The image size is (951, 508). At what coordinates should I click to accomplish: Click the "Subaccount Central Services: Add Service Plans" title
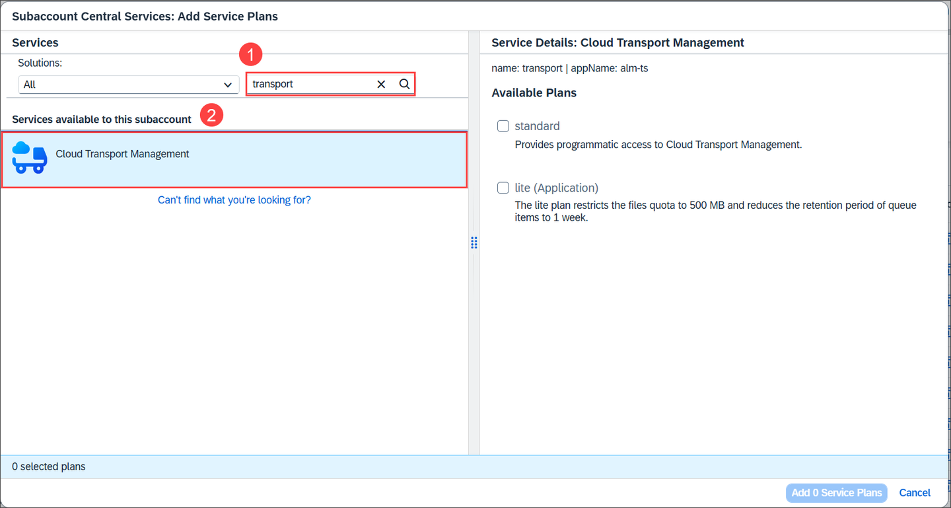pos(145,17)
